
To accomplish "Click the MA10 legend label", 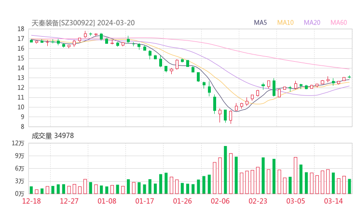I will click(x=285, y=23).
